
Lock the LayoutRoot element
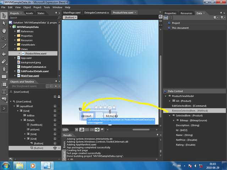[59, 106]
